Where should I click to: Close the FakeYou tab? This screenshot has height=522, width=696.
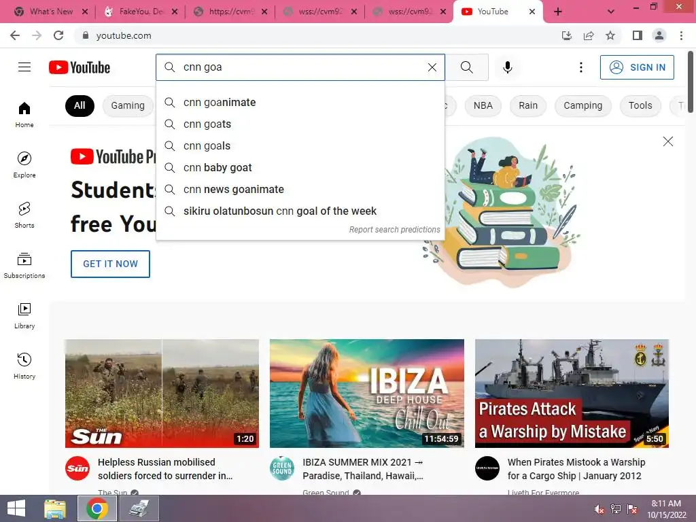click(175, 12)
